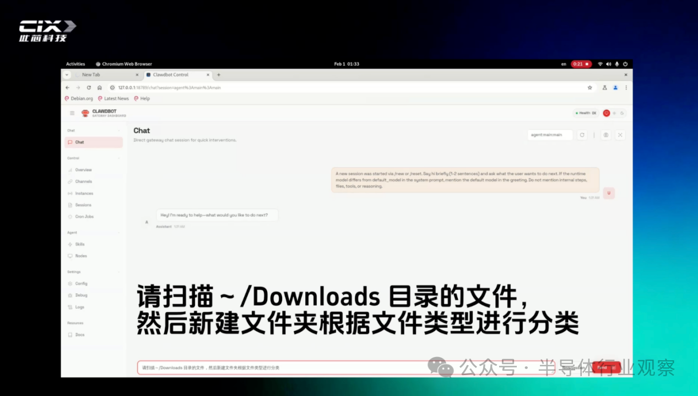
Task: Select the light theme sun icon
Action: click(x=614, y=113)
